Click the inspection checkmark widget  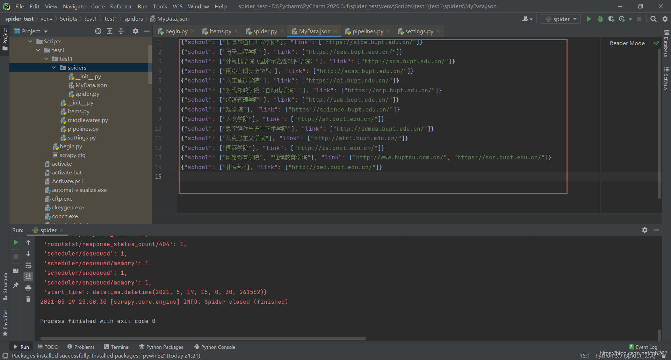click(656, 43)
